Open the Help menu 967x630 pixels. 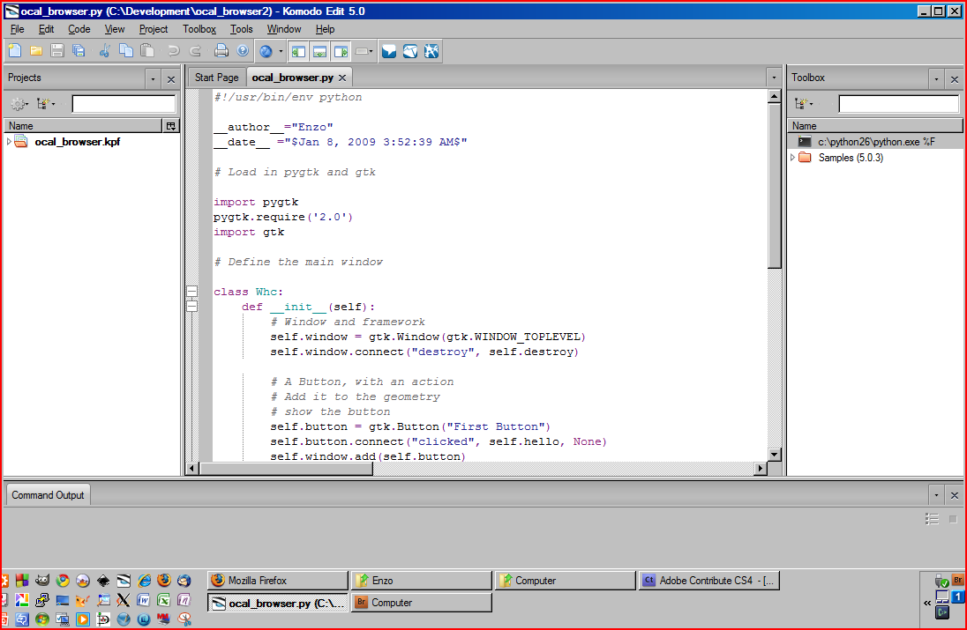[325, 29]
